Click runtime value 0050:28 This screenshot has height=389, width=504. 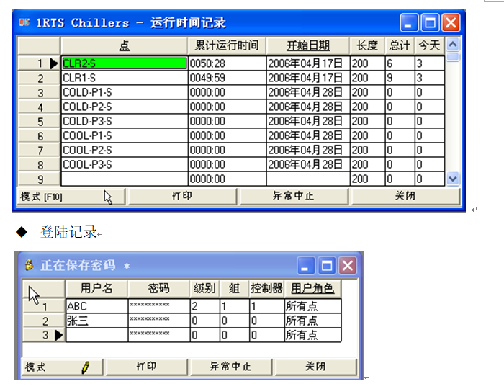(x=227, y=63)
